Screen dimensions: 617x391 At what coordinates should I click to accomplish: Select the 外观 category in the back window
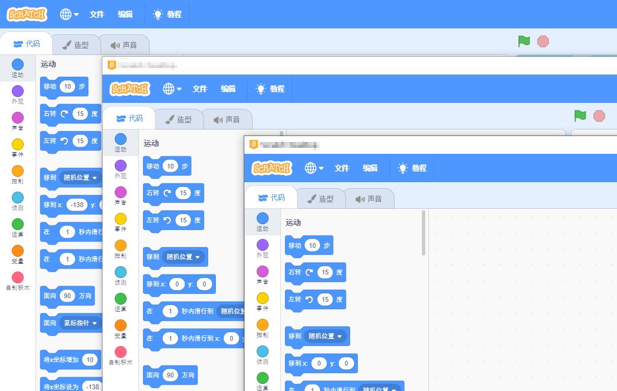[18, 95]
